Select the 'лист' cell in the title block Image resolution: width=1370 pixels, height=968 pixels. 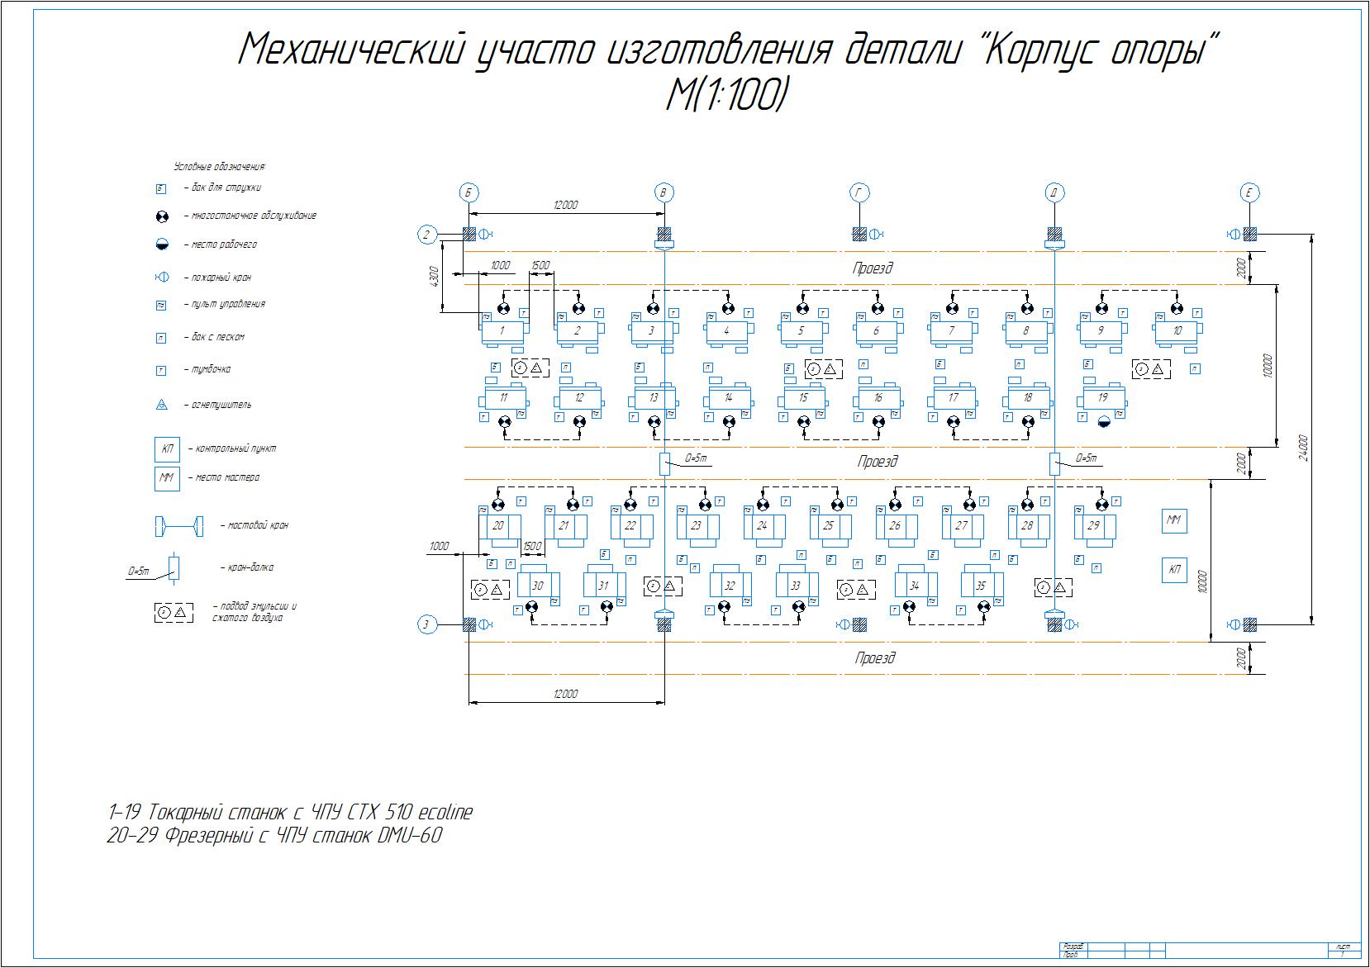click(1343, 947)
